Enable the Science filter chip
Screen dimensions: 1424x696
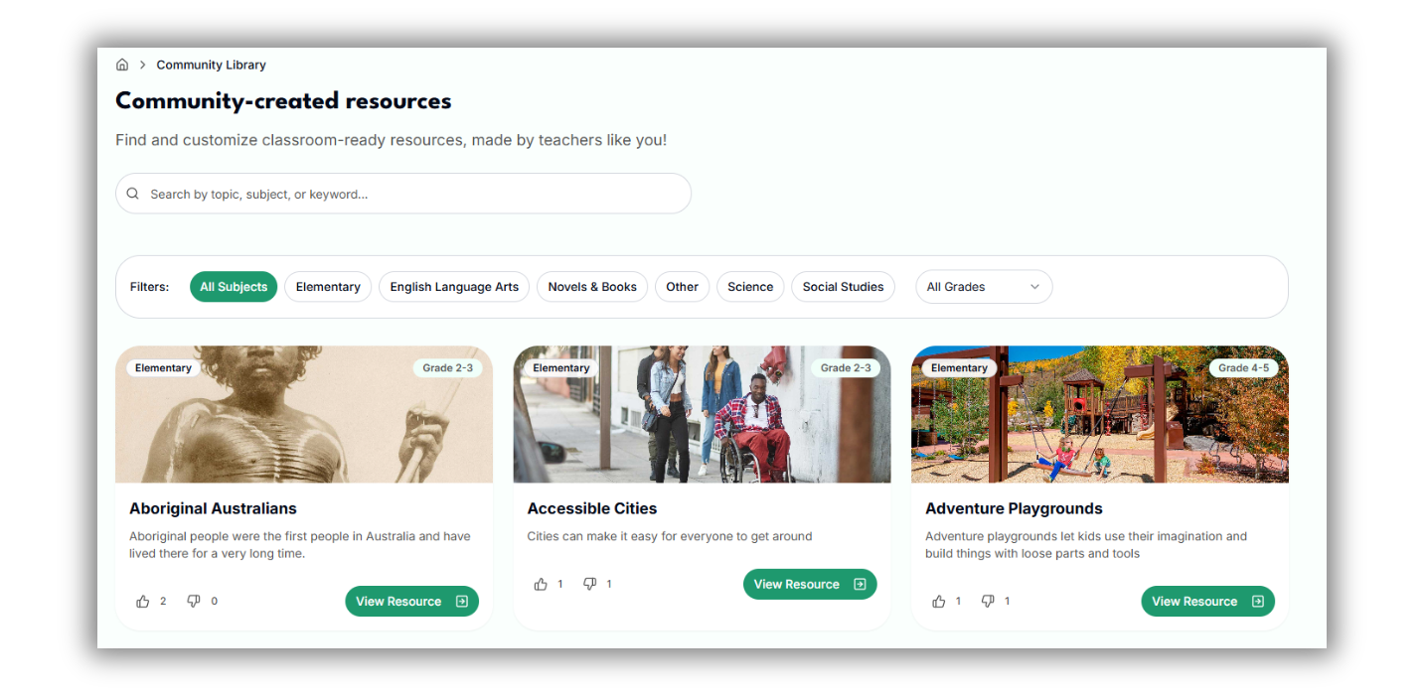tap(750, 287)
